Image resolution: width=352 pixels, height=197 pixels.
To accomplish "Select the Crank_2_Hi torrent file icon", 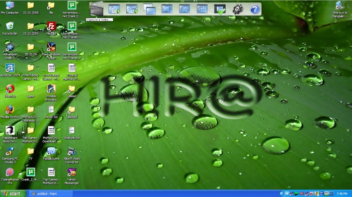I will pos(31,174).
